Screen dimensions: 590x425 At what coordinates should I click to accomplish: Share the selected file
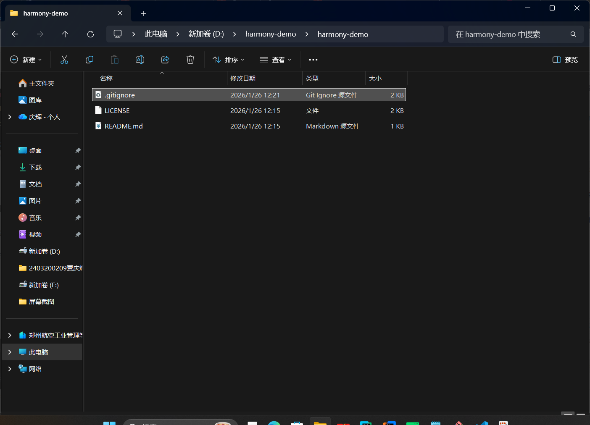(x=165, y=60)
